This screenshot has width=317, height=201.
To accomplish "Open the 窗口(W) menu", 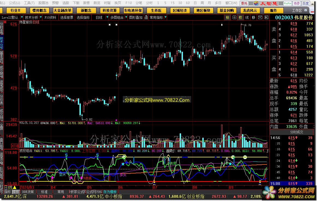I will pos(231,3).
